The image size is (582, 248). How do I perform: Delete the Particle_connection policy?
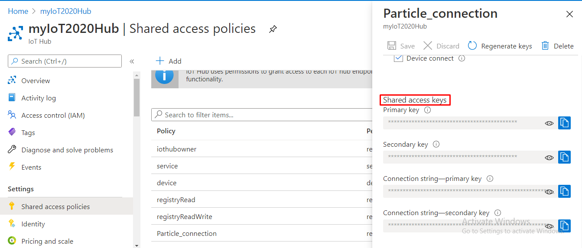[557, 46]
